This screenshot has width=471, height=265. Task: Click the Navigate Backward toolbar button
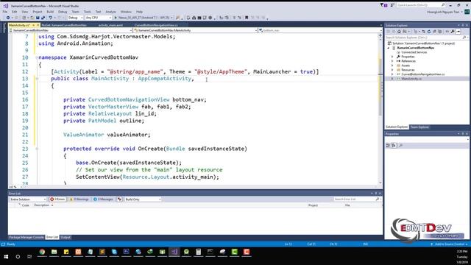tap(8, 18)
